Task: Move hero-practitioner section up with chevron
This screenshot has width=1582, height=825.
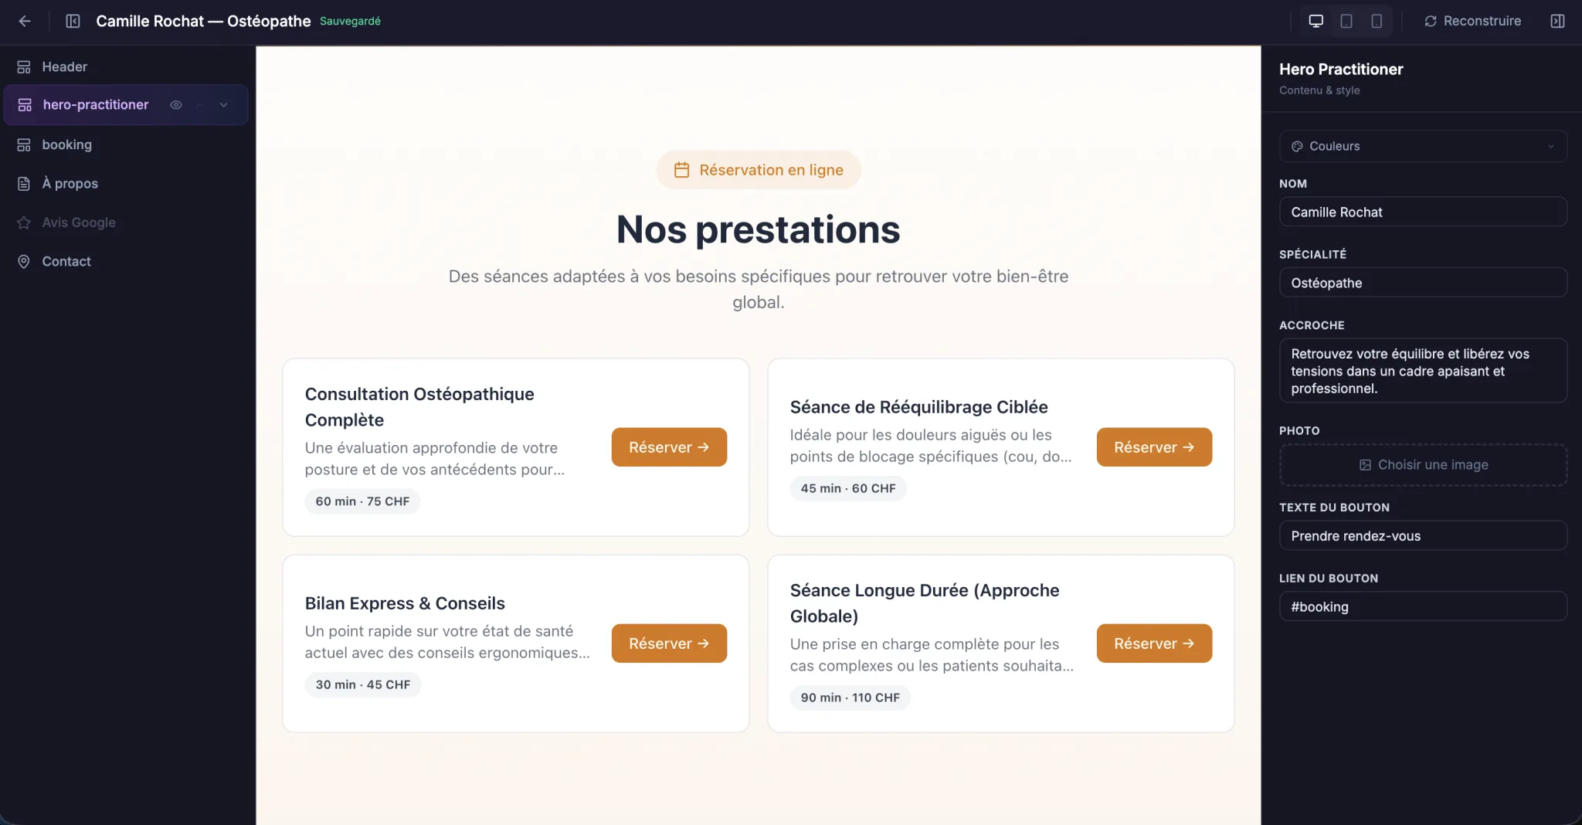Action: 200,105
